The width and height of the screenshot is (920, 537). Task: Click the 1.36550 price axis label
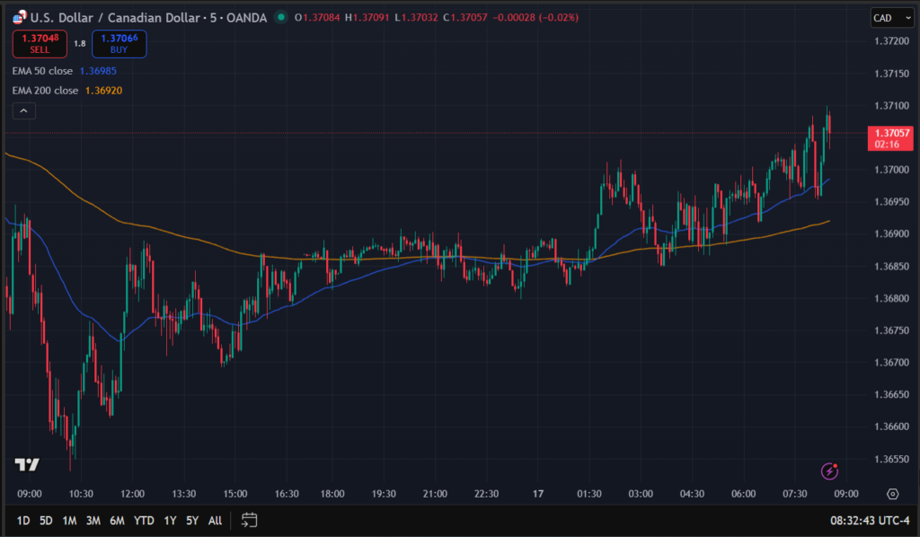[891, 459]
